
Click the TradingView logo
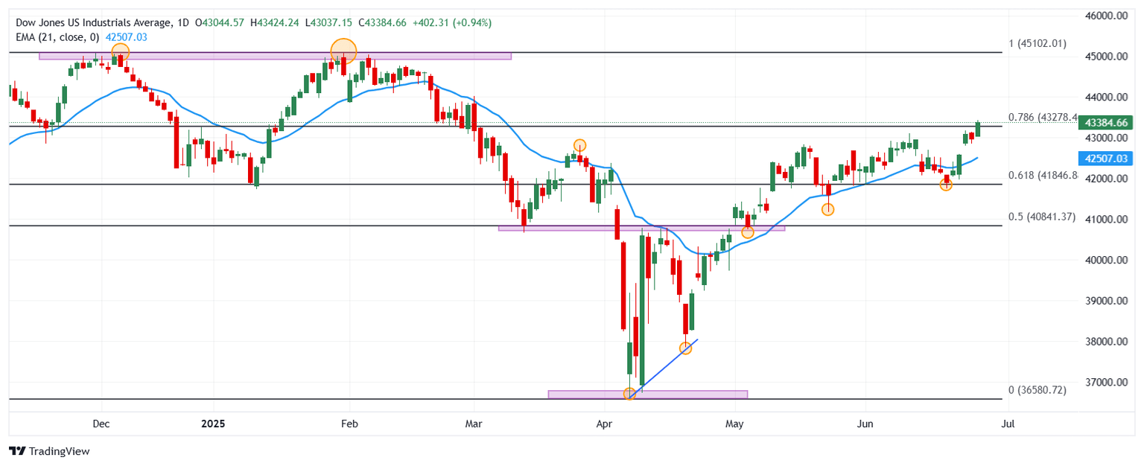point(48,451)
